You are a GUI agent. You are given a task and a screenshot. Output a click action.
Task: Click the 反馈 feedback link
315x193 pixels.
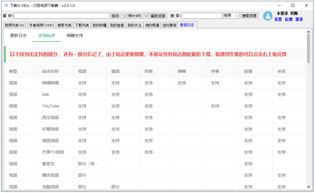coord(288,19)
